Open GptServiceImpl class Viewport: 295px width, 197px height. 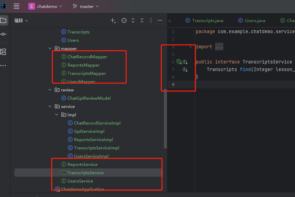click(89, 131)
